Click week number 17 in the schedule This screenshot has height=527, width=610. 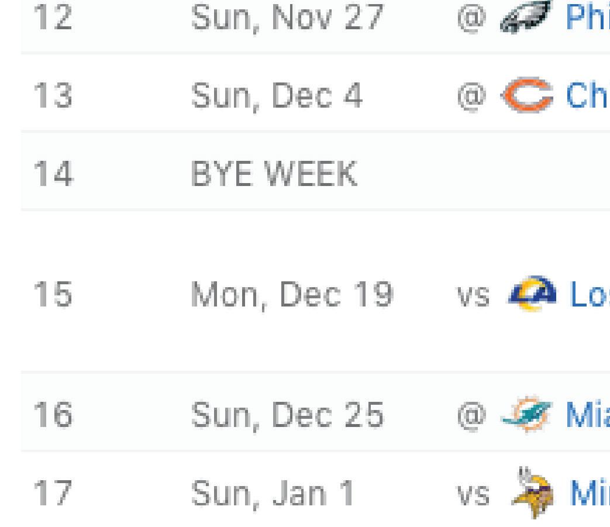(x=53, y=493)
